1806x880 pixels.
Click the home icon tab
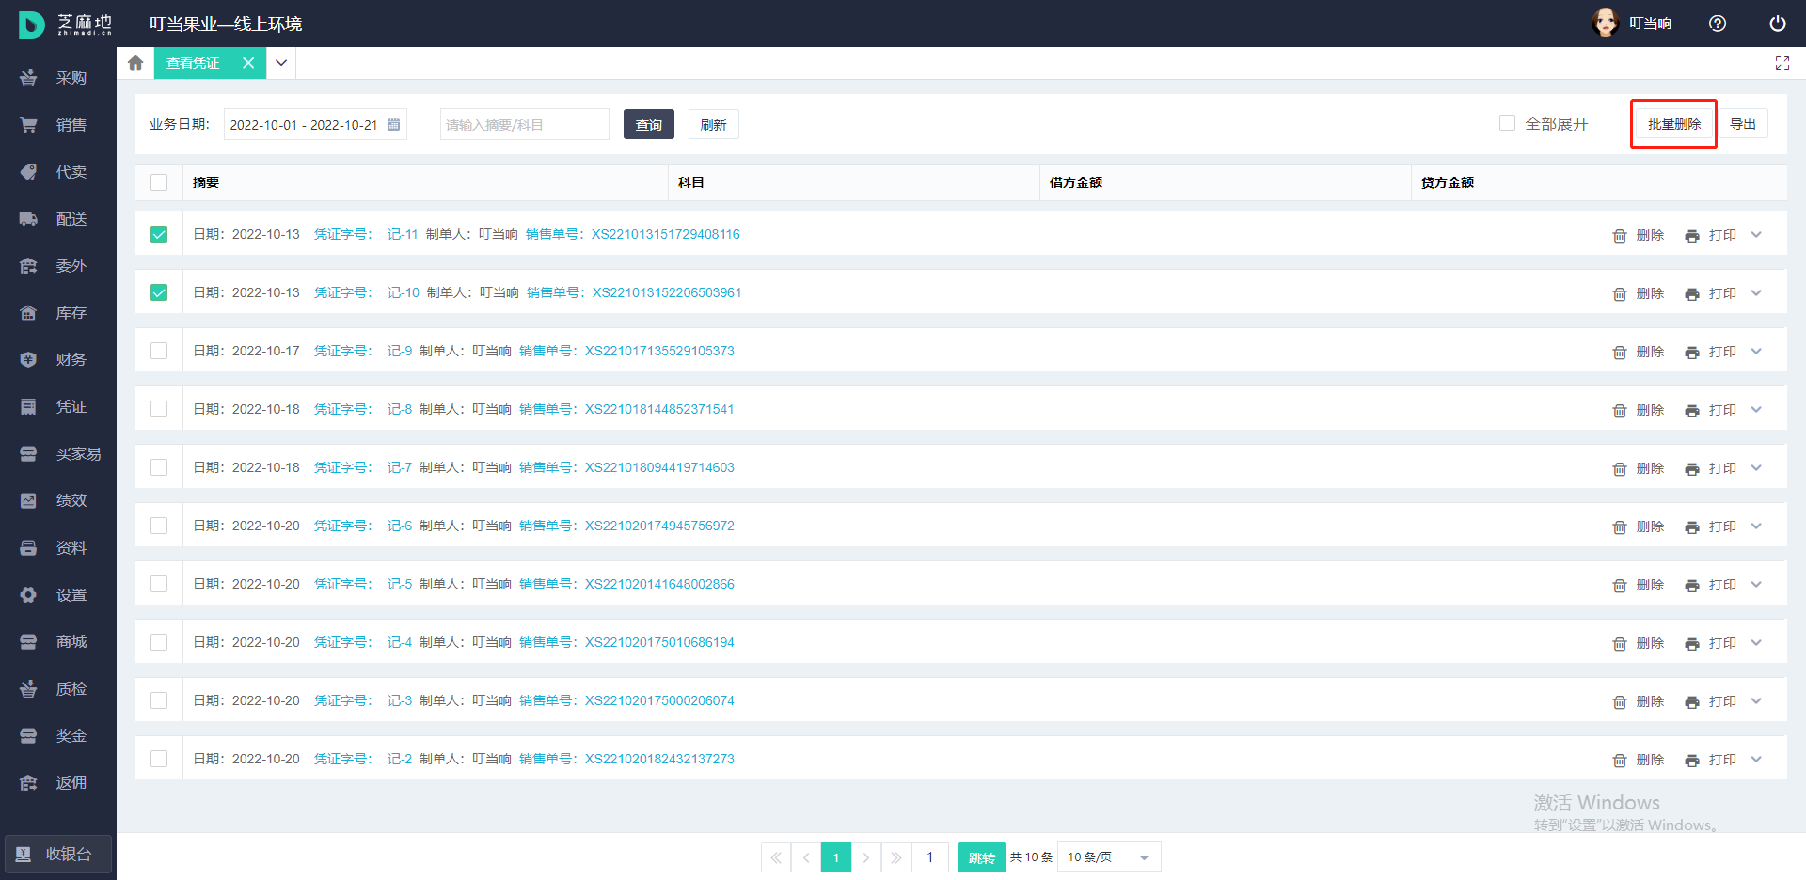(x=135, y=63)
